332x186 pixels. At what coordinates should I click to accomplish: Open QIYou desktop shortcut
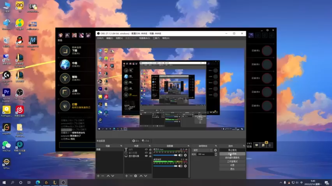click(6, 164)
